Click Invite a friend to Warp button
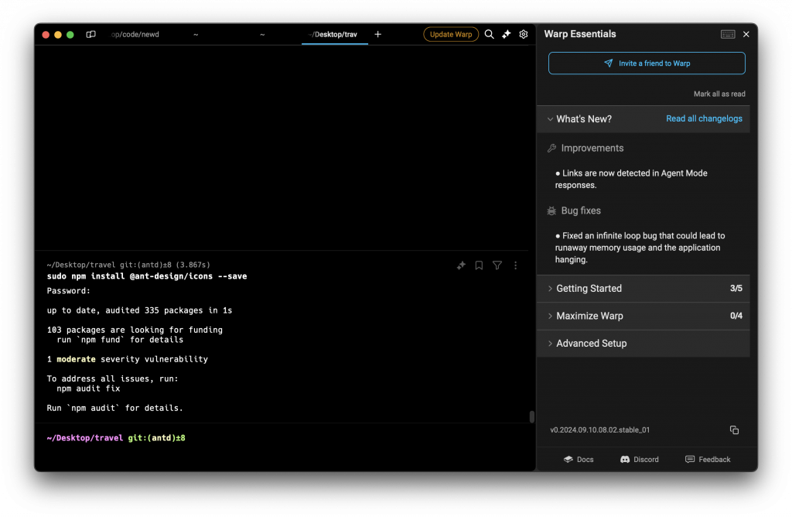Image resolution: width=792 pixels, height=517 pixels. [x=647, y=63]
